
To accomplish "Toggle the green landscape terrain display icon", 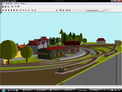I will pos(60,10).
